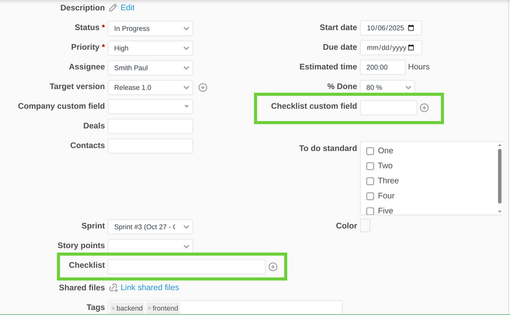The width and height of the screenshot is (510, 315).
Task: Open the Sprint dropdown
Action: [x=150, y=227]
